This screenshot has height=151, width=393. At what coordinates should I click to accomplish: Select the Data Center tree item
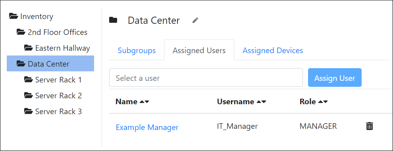pos(50,63)
